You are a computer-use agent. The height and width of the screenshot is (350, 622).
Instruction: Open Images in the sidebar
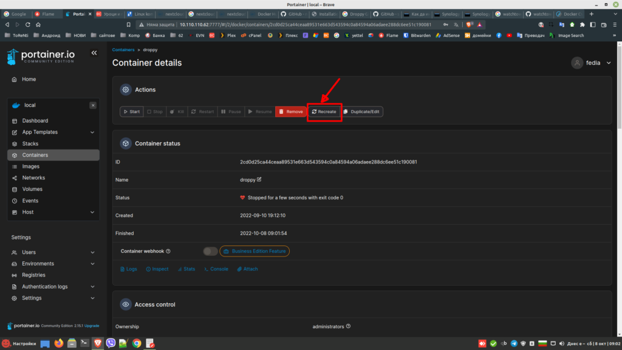(30, 166)
